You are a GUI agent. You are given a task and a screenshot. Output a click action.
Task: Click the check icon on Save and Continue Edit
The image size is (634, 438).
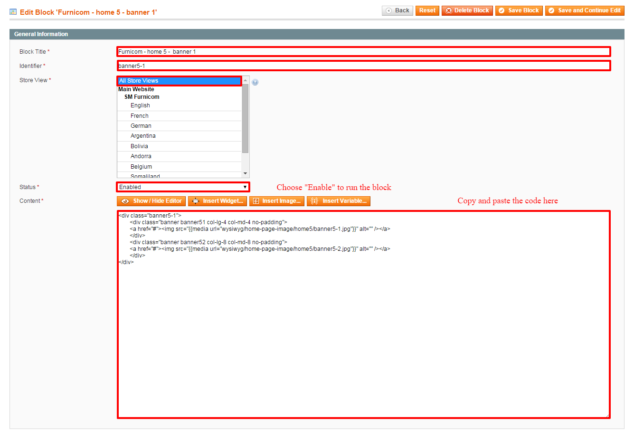551,10
